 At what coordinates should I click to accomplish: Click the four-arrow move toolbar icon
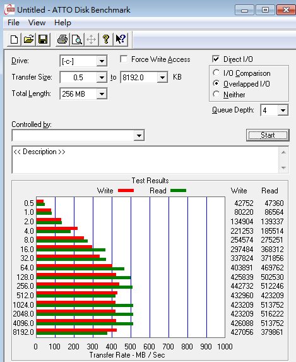point(91,39)
